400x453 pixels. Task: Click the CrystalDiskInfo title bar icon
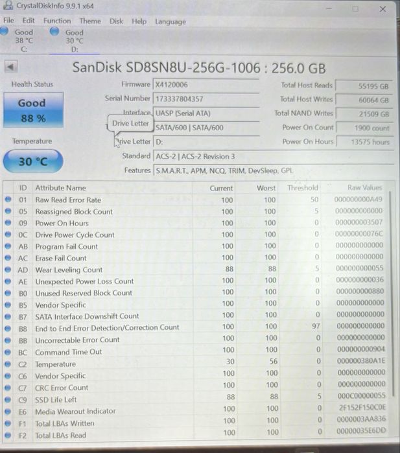coord(8,5)
